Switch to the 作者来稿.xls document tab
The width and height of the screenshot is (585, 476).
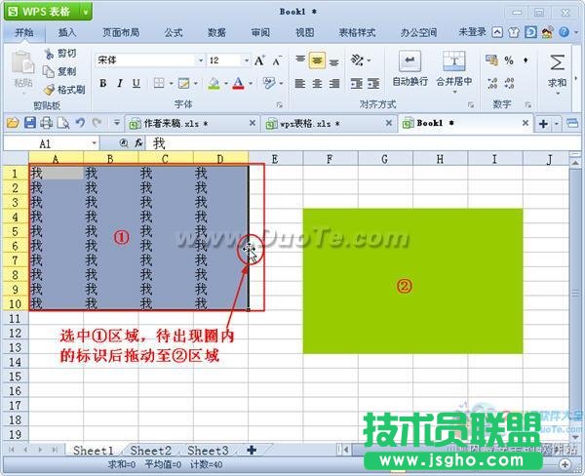[192, 123]
